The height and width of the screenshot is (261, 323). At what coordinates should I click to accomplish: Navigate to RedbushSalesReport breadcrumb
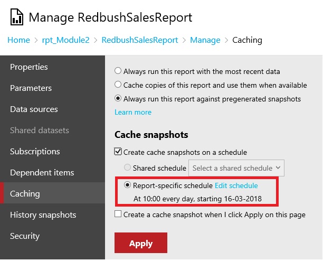[139, 40]
